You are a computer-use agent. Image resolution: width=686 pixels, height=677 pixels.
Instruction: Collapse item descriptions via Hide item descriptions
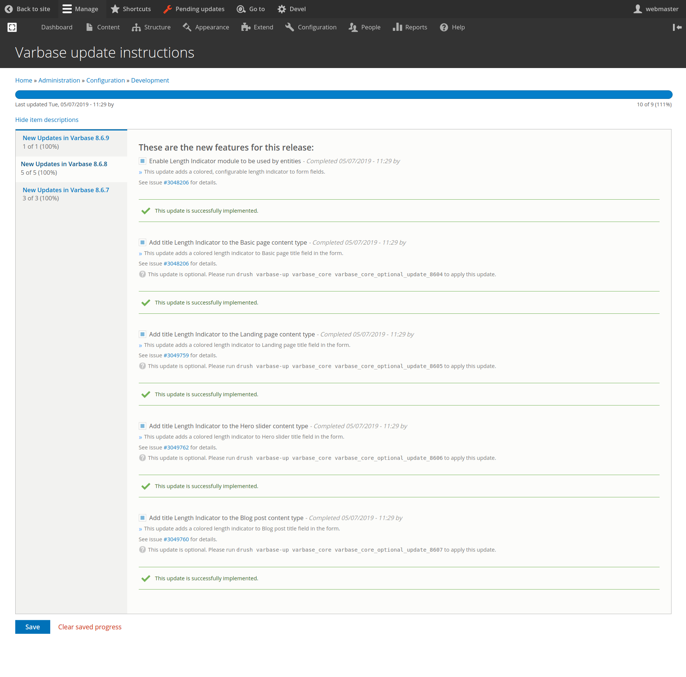click(47, 119)
